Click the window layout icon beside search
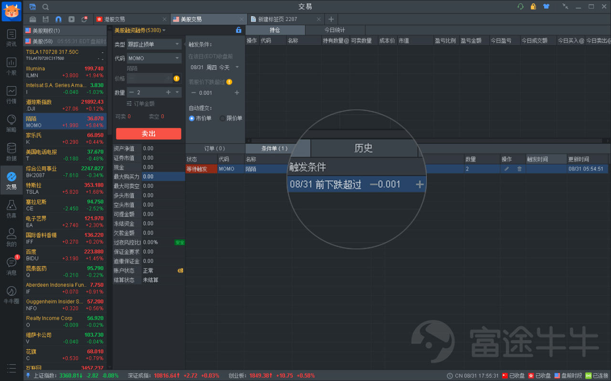 [x=32, y=7]
